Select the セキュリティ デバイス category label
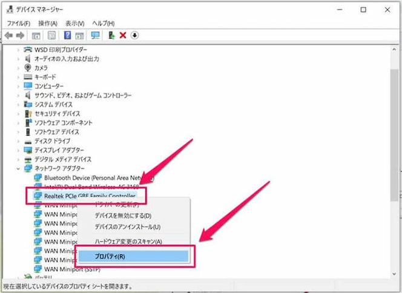Viewport: 402px width, 293px height. [x=57, y=114]
